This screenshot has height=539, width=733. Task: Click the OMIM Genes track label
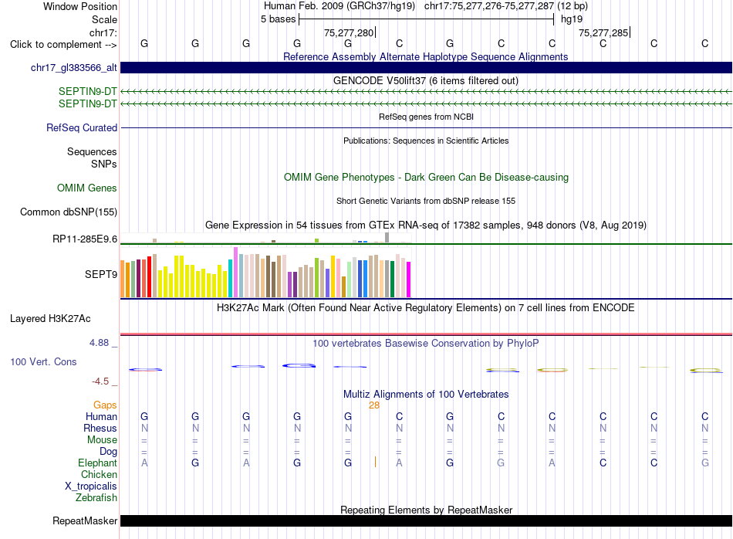pos(87,188)
